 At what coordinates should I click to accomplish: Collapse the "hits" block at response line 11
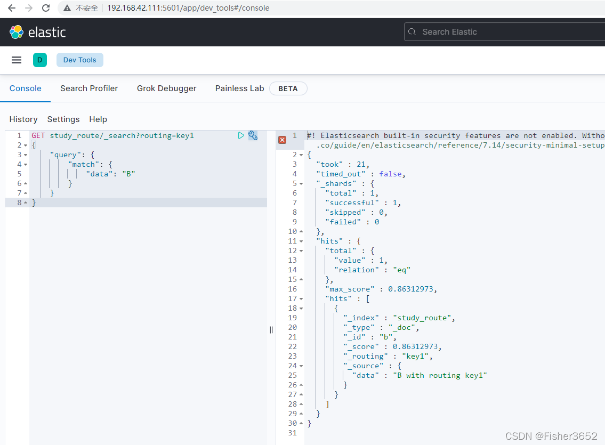[x=301, y=241]
